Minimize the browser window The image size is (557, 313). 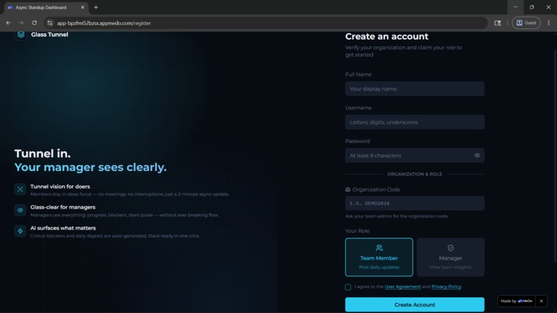(x=516, y=7)
